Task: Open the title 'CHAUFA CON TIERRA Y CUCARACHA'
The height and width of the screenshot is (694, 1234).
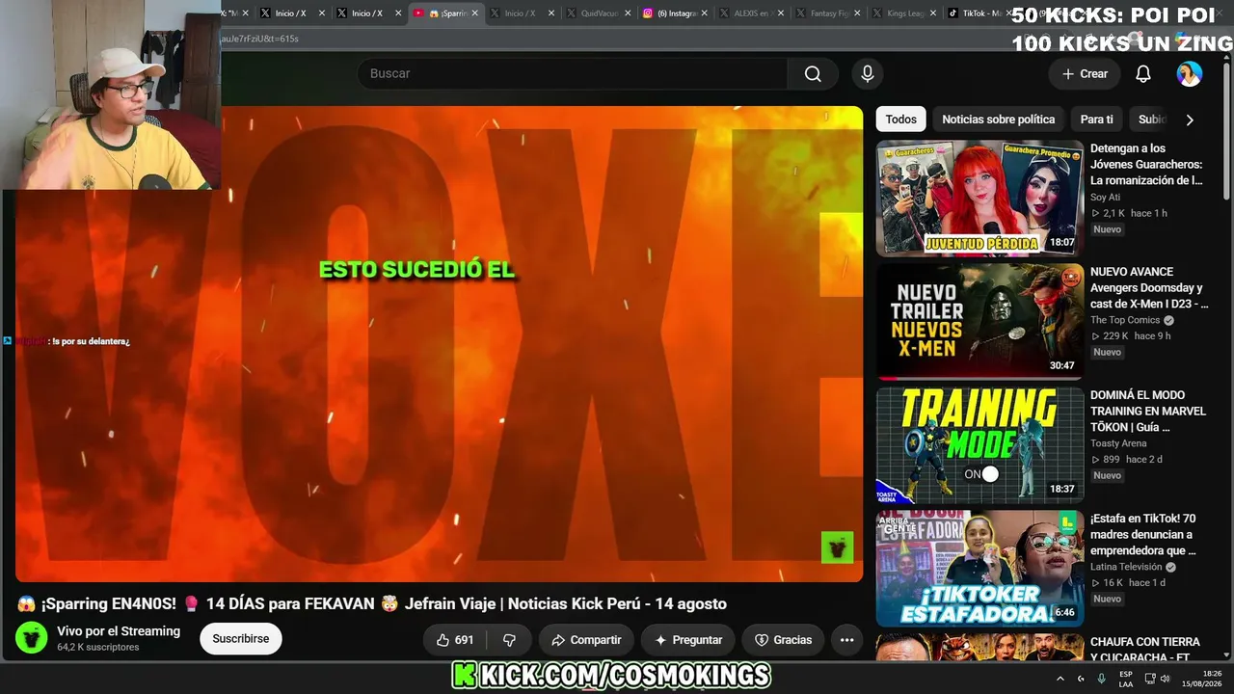Action: coord(1145,649)
